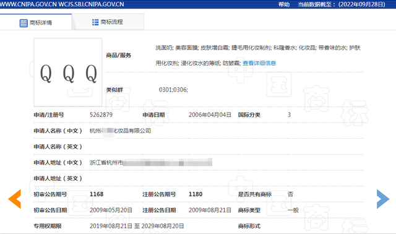The image size is (396, 234).
Task: Click the WWW.CNIPA.GOV.CN header text
Action: coord(28,4)
